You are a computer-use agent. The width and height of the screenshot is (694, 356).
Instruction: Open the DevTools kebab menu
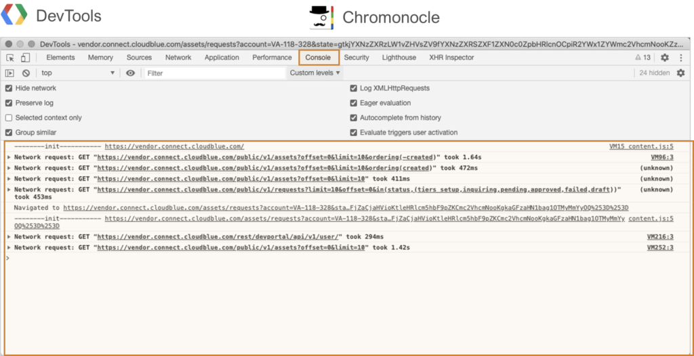click(x=680, y=58)
